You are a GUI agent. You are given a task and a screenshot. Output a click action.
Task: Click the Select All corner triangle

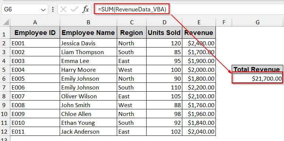pos(6,22)
